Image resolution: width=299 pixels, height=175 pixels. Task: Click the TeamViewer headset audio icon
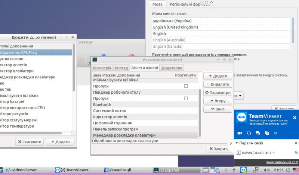(x=249, y=133)
